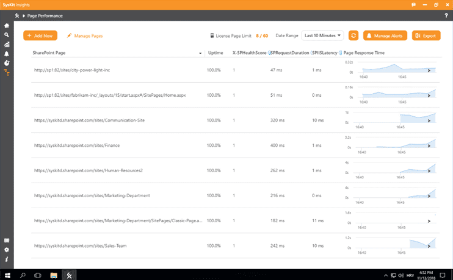Click the info icon beside SPRequestDuration
This screenshot has width=453, height=280.
311,53
